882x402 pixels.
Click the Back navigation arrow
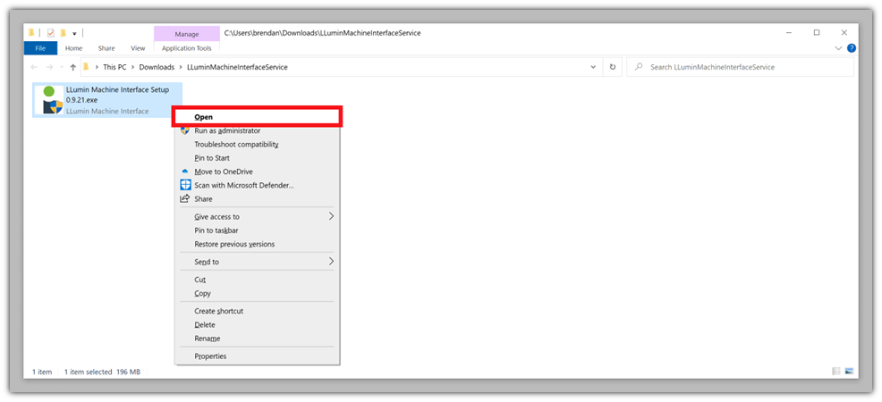coord(35,67)
